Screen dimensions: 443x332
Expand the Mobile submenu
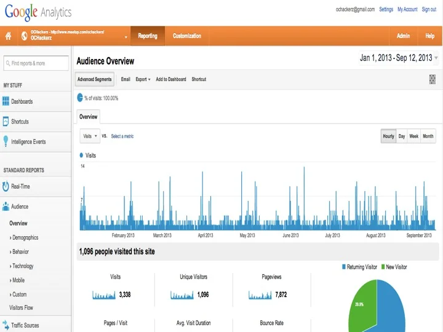tap(17, 280)
